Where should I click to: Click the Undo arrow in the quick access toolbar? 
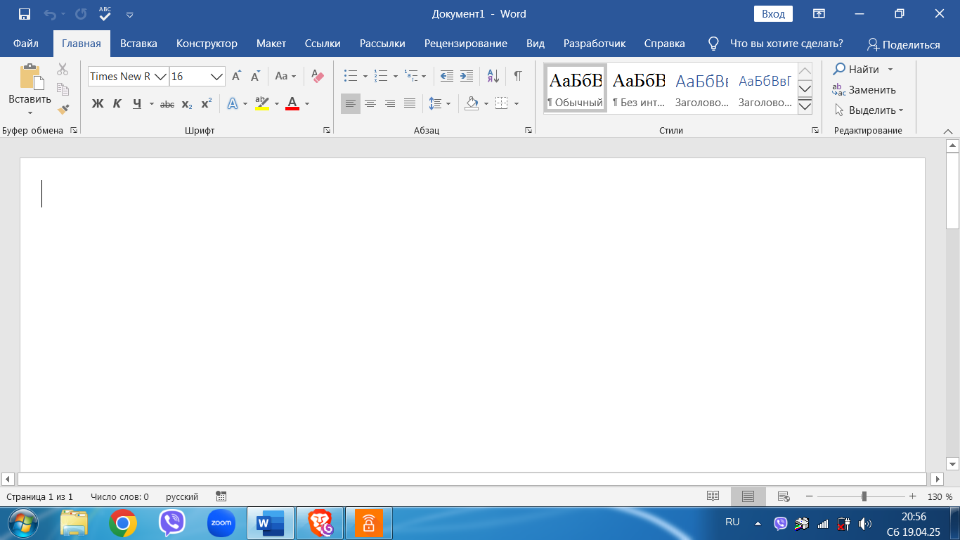tap(49, 14)
